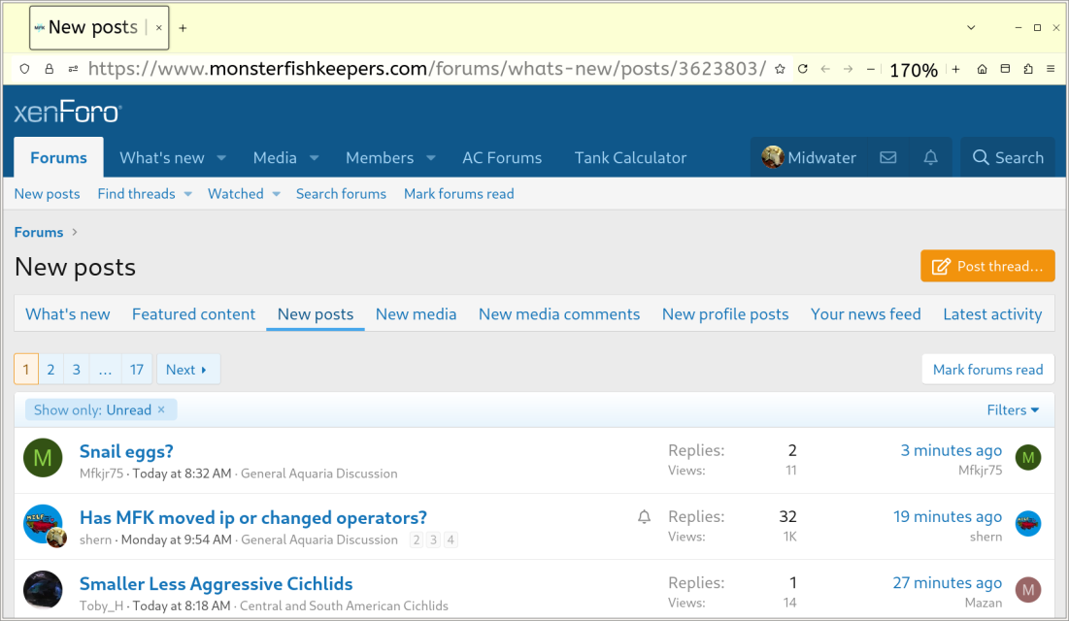
Task: Click the xenForo logo
Action: pos(67,113)
